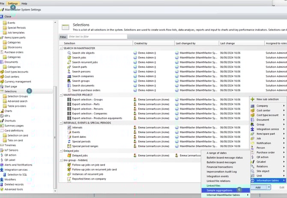Choose Sample aggregations from the submenu
This screenshot has height=198, width=287.
click(x=219, y=190)
